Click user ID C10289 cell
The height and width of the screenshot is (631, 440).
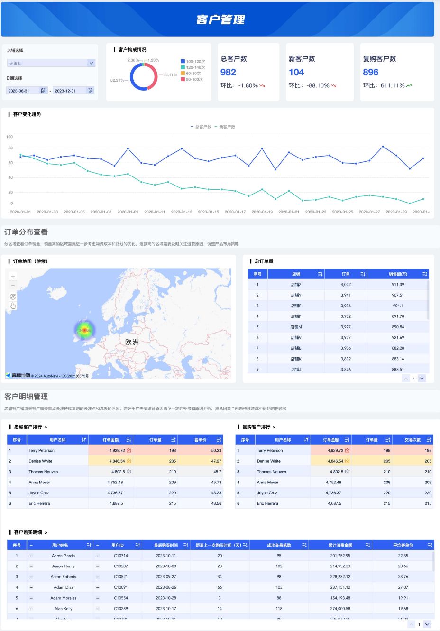tap(121, 609)
